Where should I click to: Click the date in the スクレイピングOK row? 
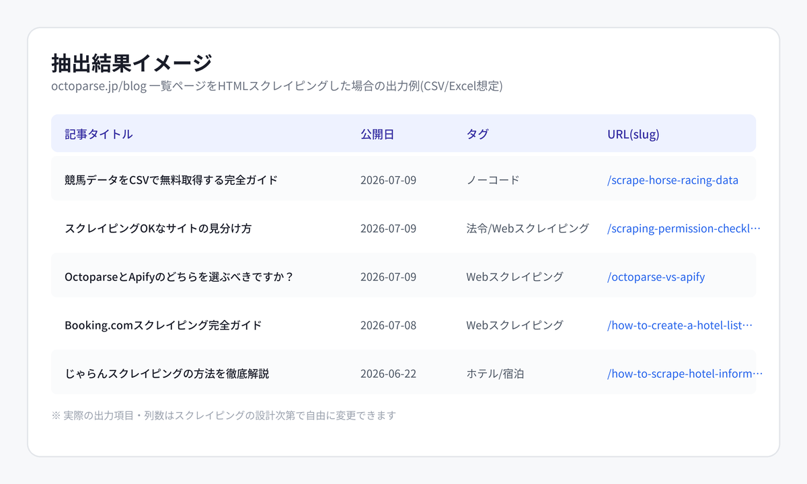[x=388, y=229]
